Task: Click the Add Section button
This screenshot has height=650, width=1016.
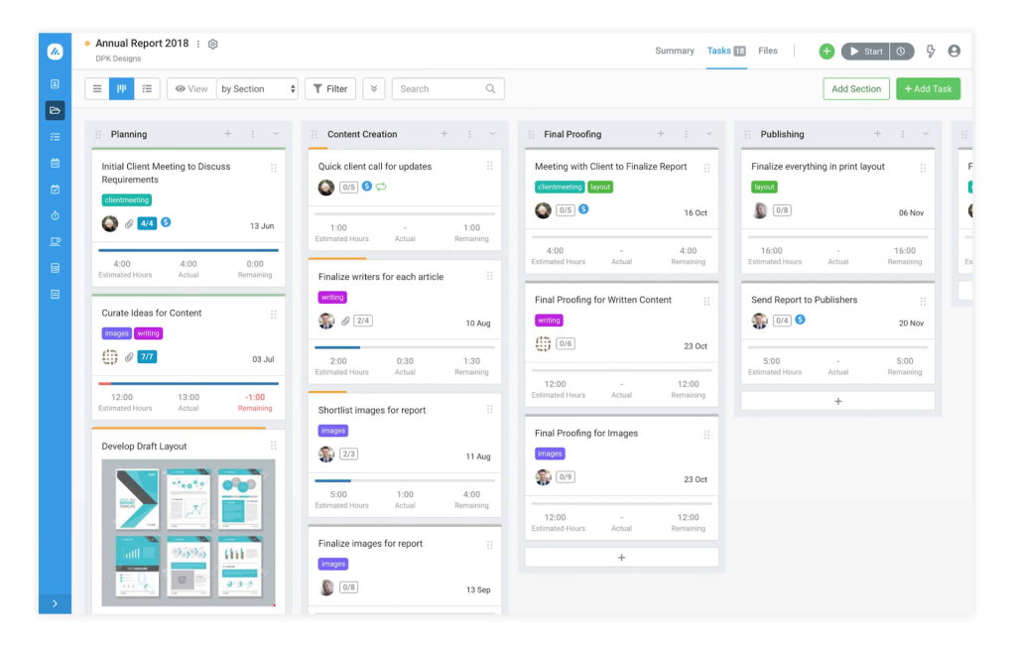Action: pyautogui.click(x=855, y=89)
